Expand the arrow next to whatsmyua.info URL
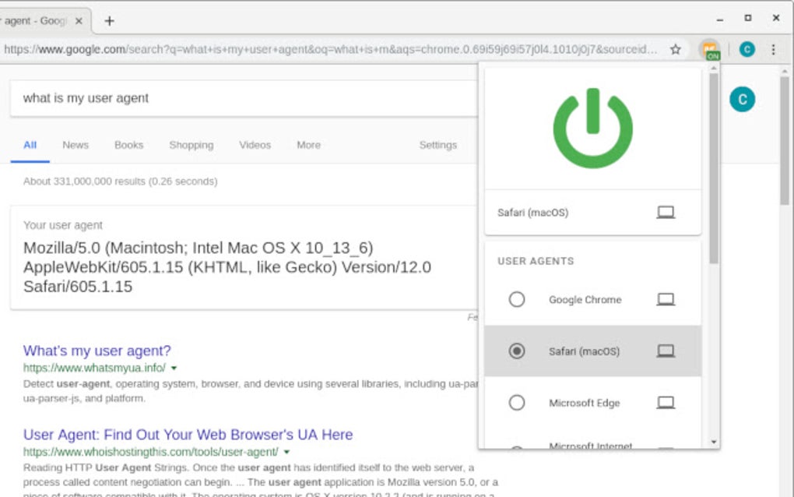The width and height of the screenshot is (794, 497). [174, 367]
